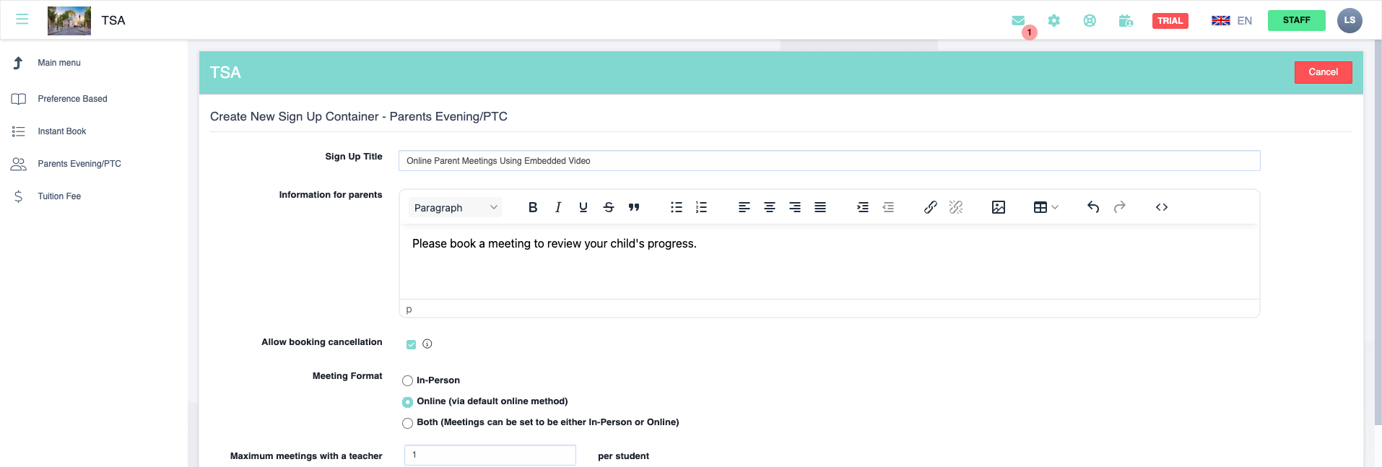
Task: Open the Paragraph style dropdown
Action: pyautogui.click(x=456, y=207)
